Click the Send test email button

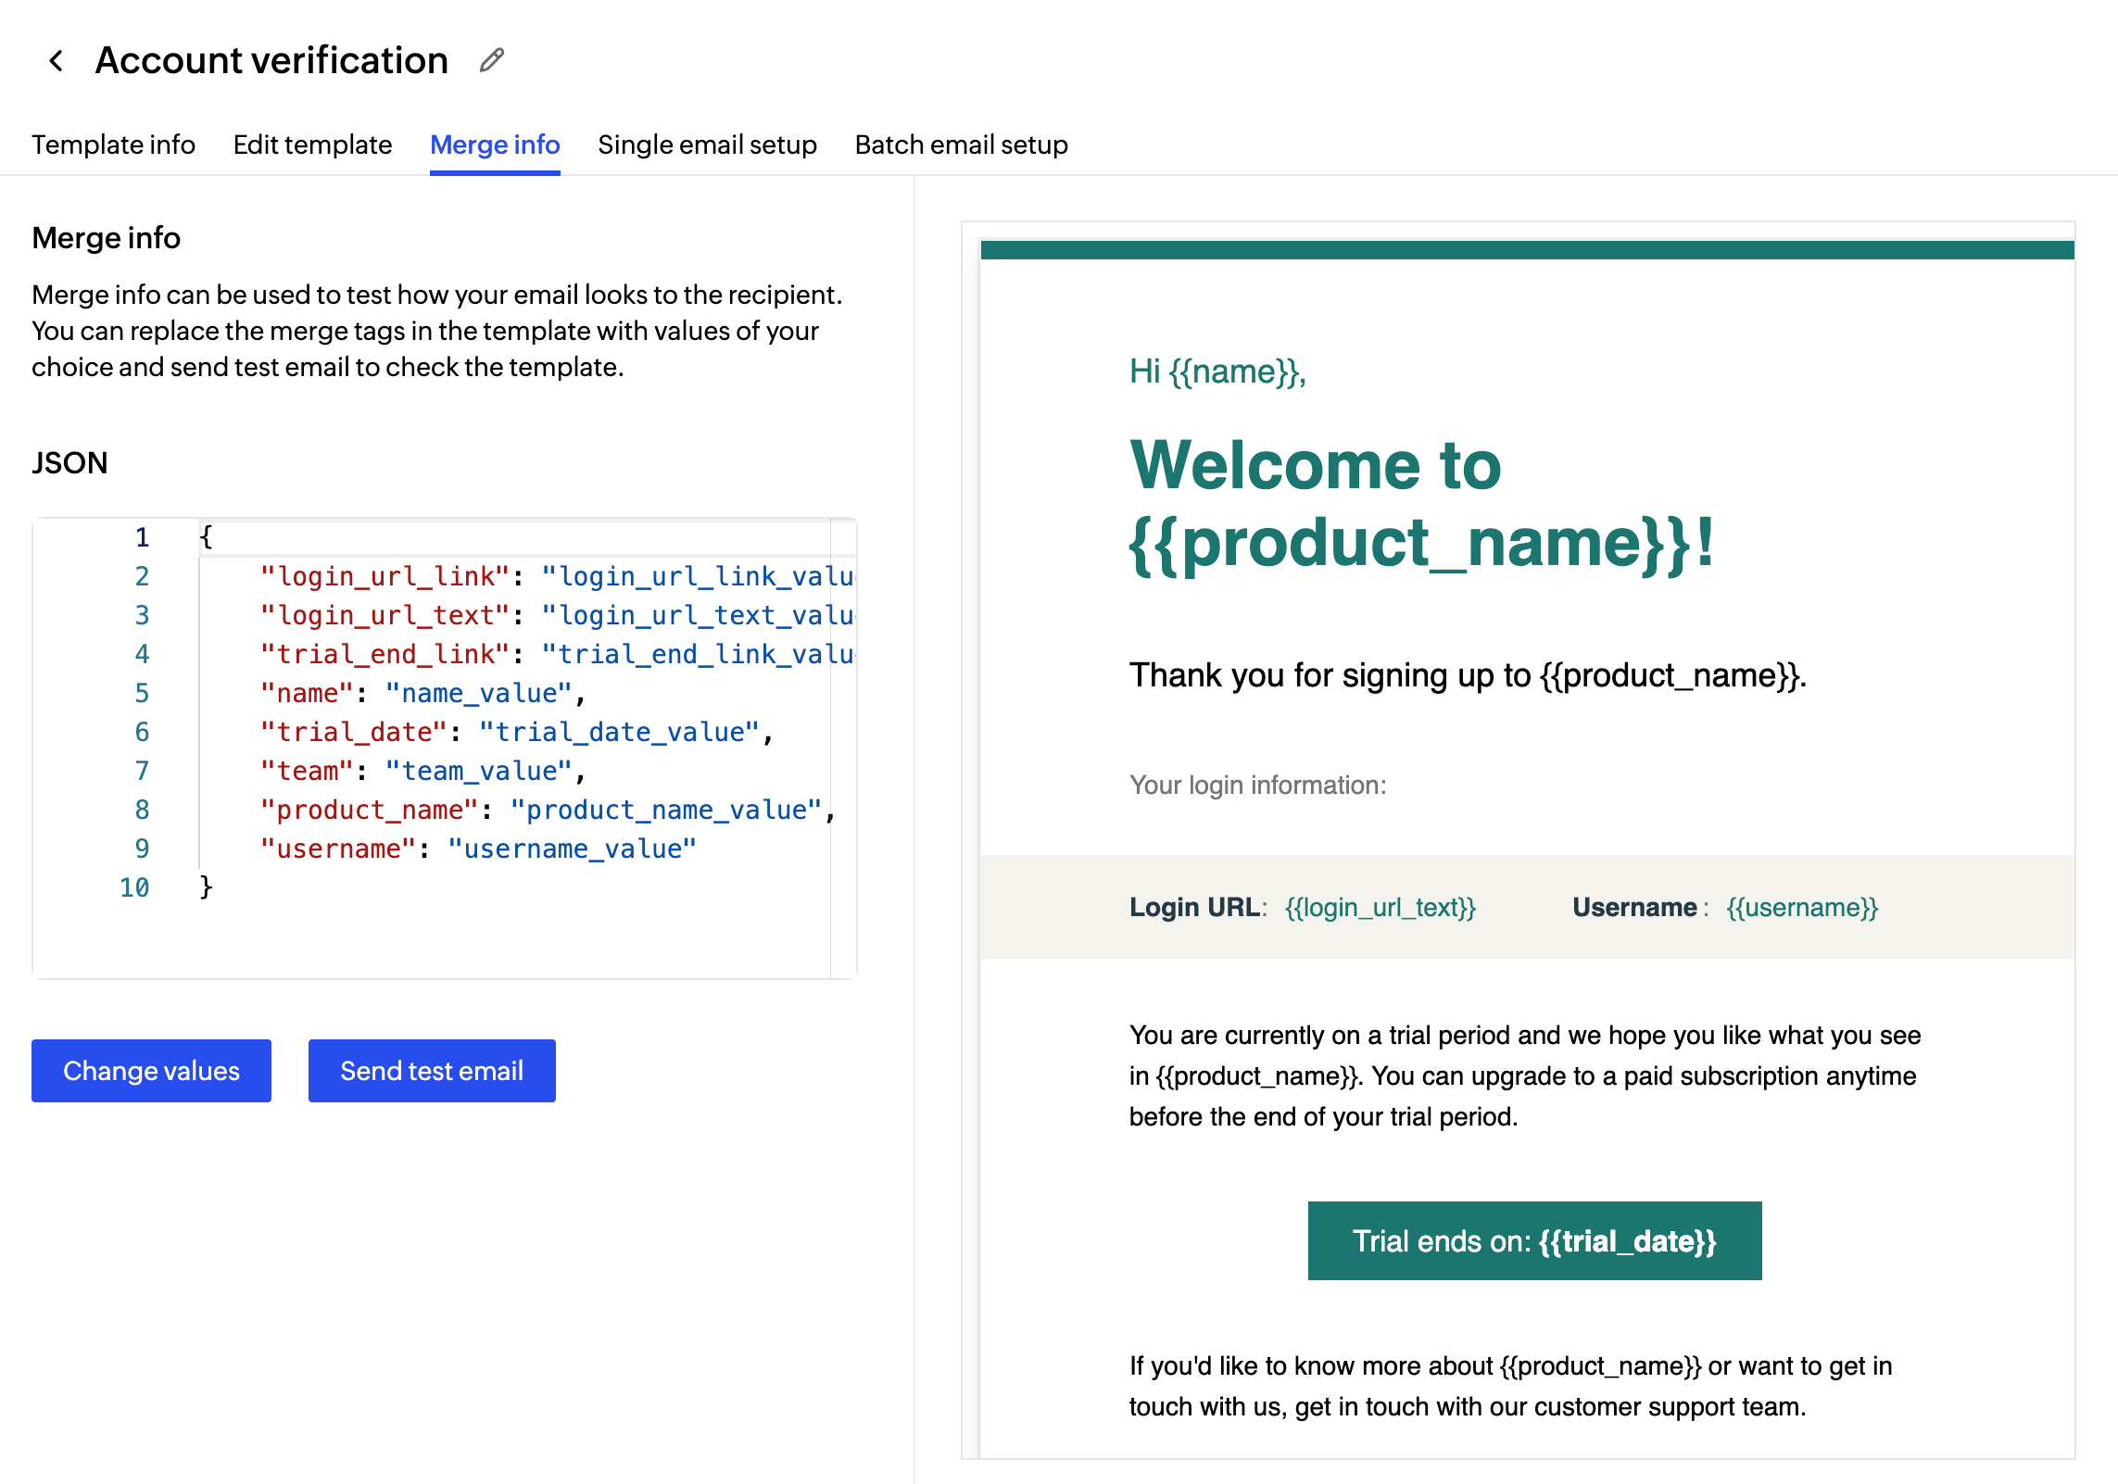(432, 1071)
